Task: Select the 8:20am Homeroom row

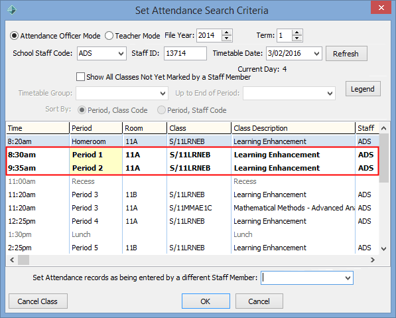Action: [x=192, y=141]
